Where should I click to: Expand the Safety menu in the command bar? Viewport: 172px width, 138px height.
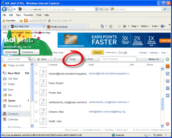click(x=145, y=26)
